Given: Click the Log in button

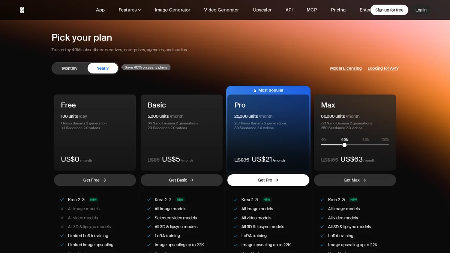Looking at the screenshot, I should [421, 10].
